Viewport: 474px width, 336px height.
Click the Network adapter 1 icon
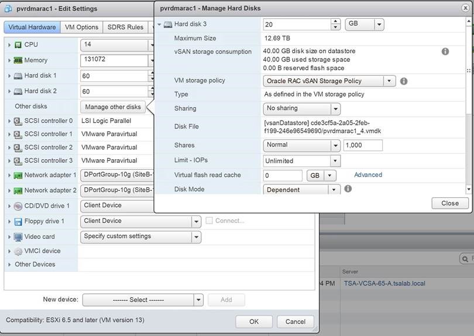pos(18,175)
